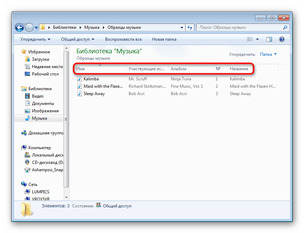Image resolution: width=304 pixels, height=233 pixels.
Task: Open the Общий доступ toolbar menu
Action: [78, 39]
